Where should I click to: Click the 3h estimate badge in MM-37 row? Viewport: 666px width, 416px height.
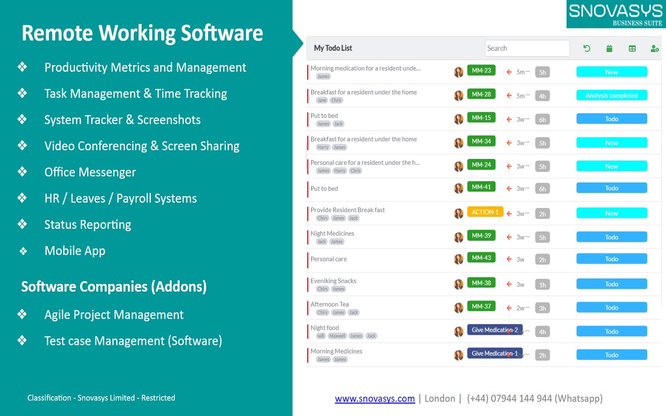click(542, 308)
